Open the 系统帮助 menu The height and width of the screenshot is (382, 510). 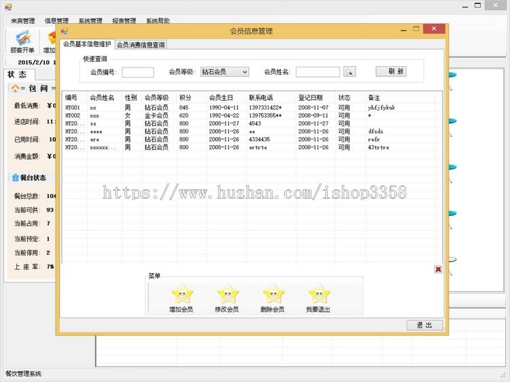click(x=158, y=21)
